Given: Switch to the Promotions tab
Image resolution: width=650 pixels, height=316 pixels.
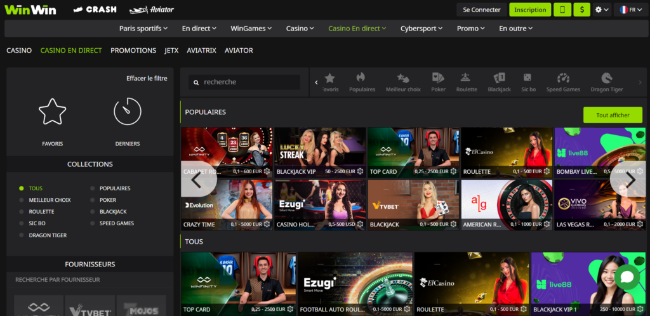Looking at the screenshot, I should point(133,50).
